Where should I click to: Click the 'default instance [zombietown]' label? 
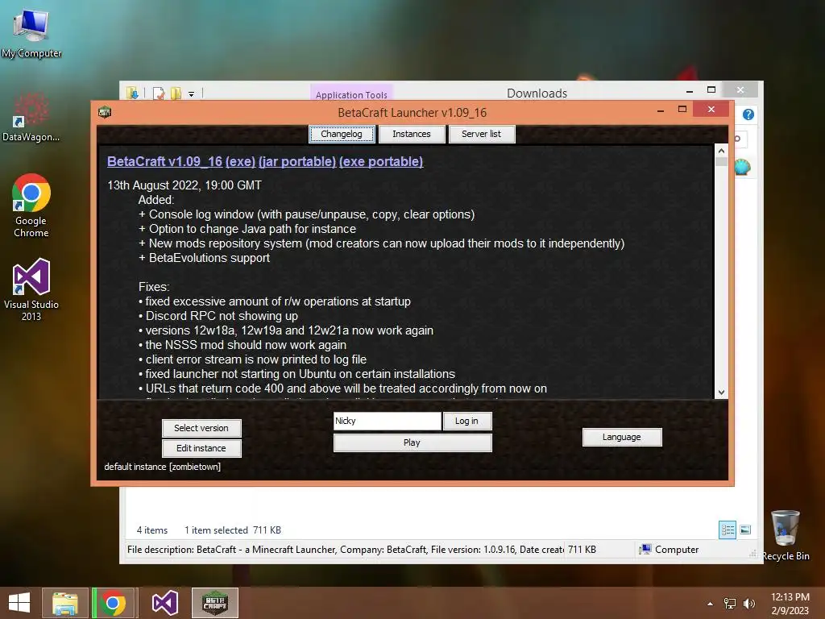(x=162, y=467)
